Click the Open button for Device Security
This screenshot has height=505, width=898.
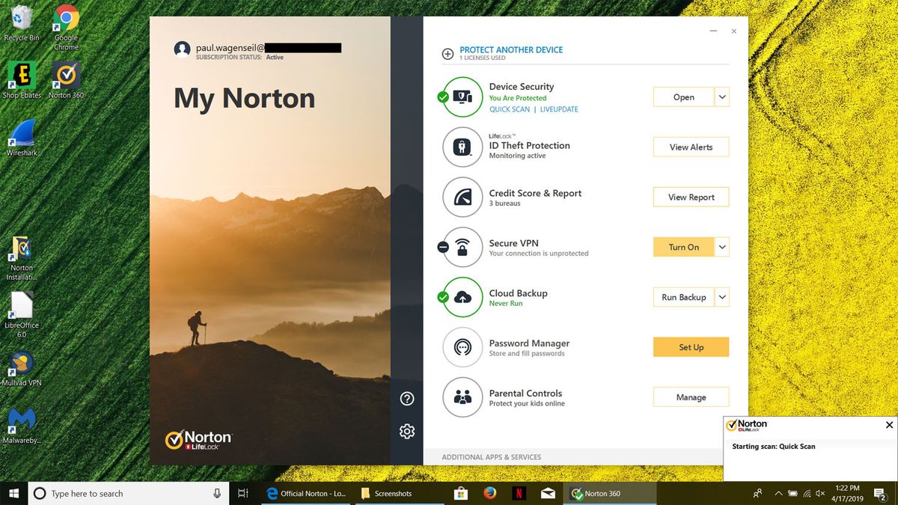coord(683,97)
